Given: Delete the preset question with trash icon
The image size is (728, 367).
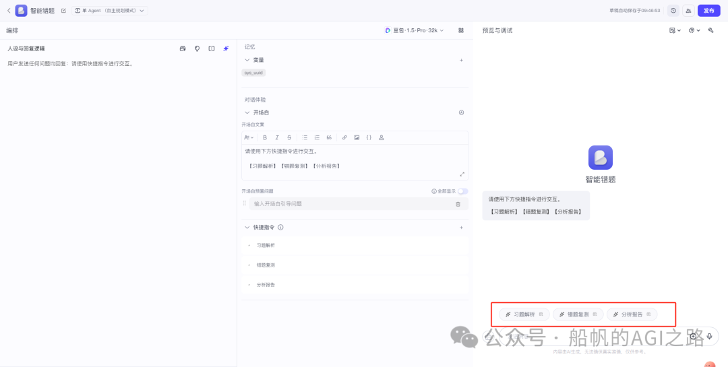Looking at the screenshot, I should [x=458, y=203].
